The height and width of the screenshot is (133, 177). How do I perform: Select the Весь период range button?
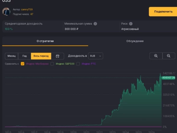click(x=41, y=56)
